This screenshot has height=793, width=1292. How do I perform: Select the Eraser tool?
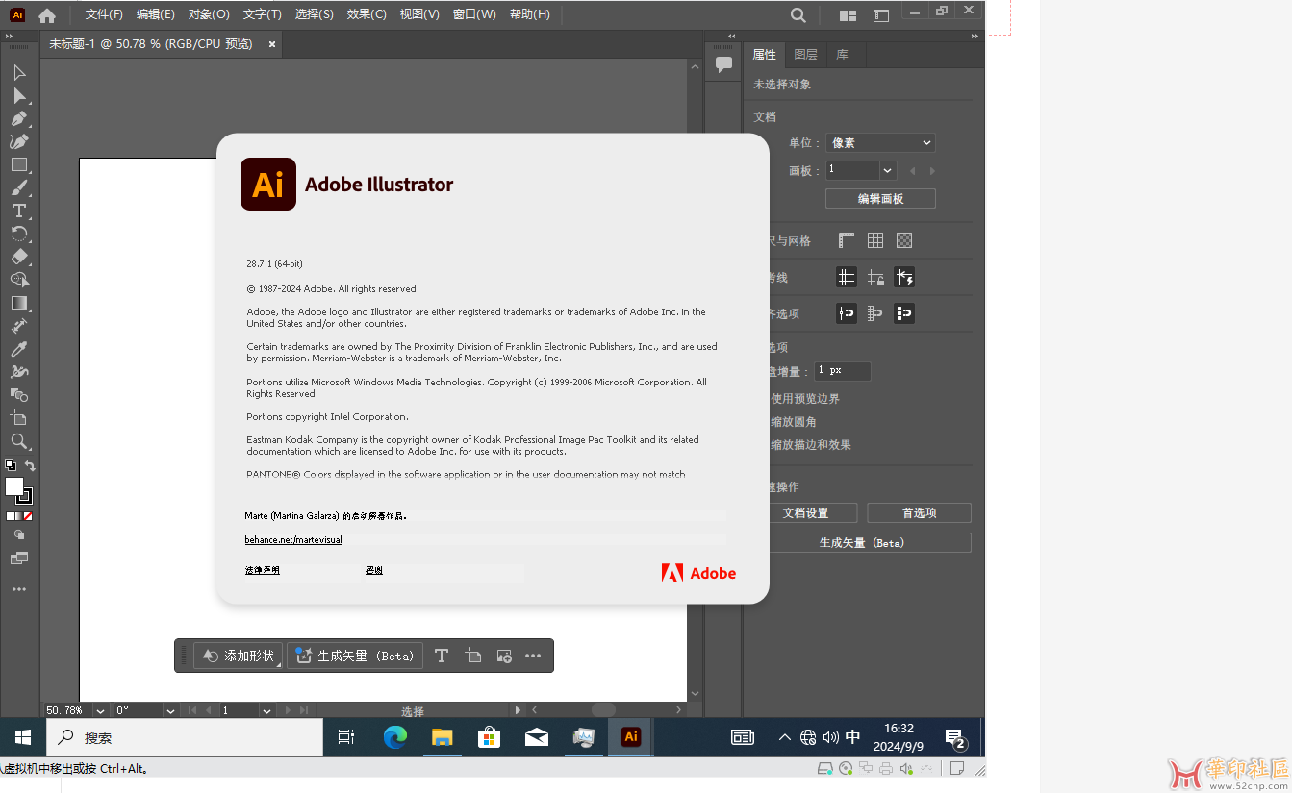pos(19,257)
